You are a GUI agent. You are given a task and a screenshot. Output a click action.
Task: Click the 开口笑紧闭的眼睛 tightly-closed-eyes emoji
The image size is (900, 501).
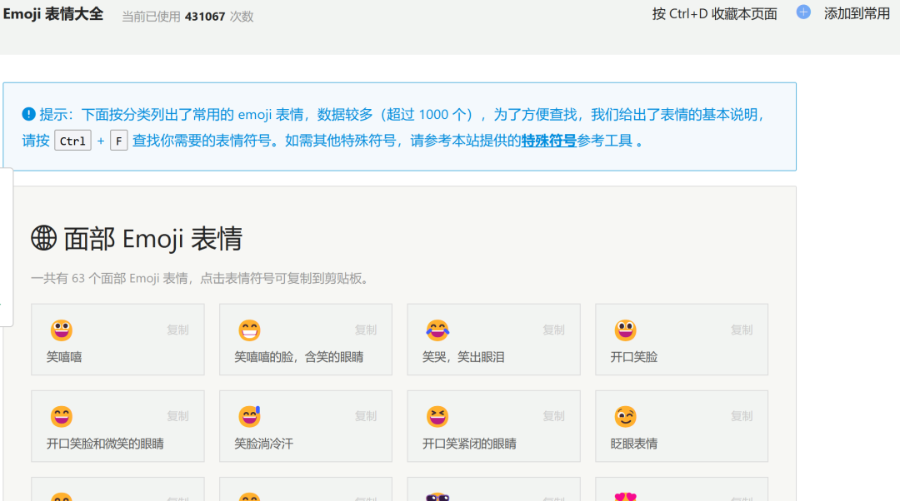(437, 416)
